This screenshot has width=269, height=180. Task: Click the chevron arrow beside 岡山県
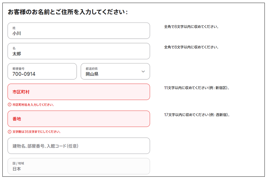[143, 71]
